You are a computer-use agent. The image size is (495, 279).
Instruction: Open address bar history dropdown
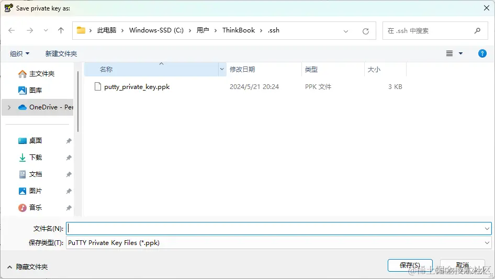[346, 31]
